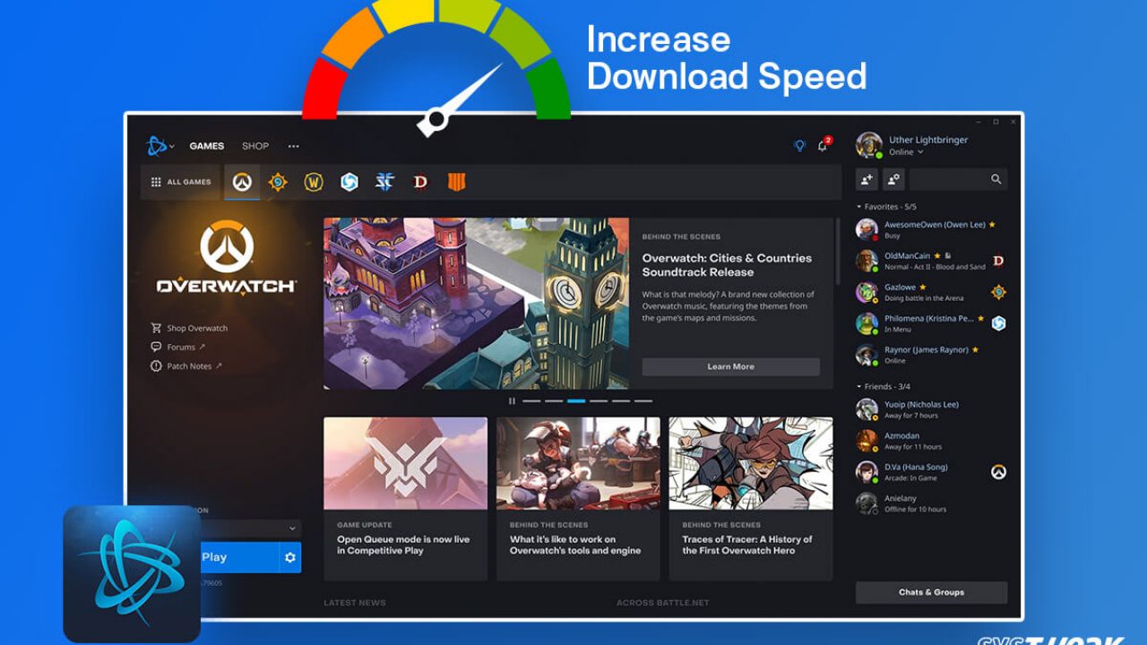Viewport: 1147px width, 645px height.
Task: Click the Add Friend icon button
Action: coord(867,179)
